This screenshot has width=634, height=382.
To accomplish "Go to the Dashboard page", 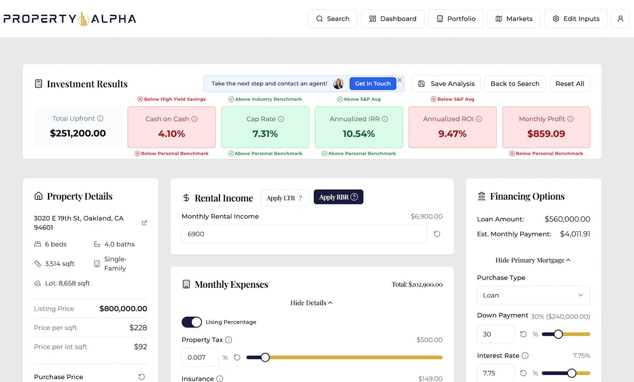I will tap(393, 19).
